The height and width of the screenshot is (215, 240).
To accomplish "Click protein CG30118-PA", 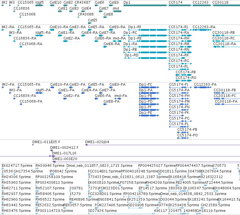I will 227,104.
